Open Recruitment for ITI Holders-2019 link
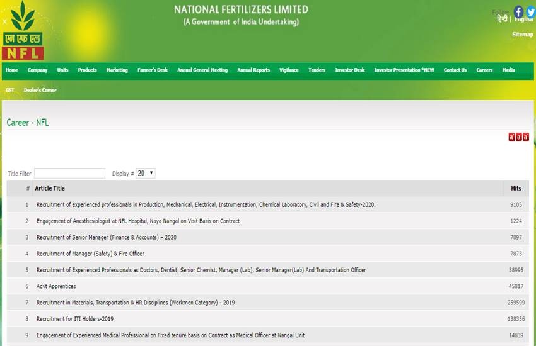The image size is (536, 346). pyautogui.click(x=75, y=319)
